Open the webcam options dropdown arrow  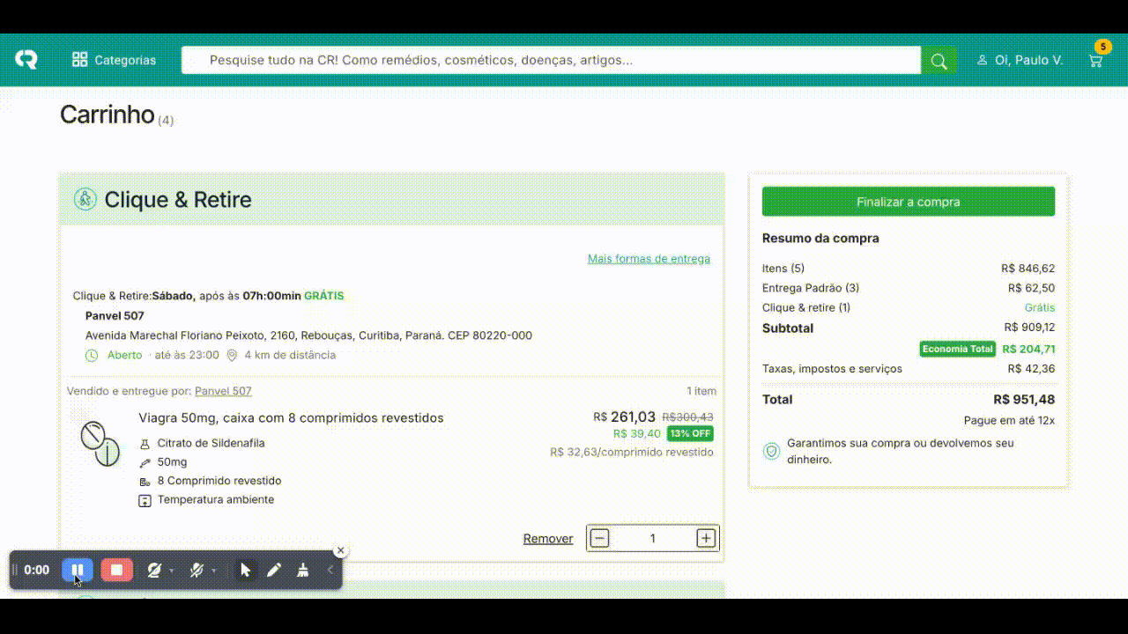point(171,571)
